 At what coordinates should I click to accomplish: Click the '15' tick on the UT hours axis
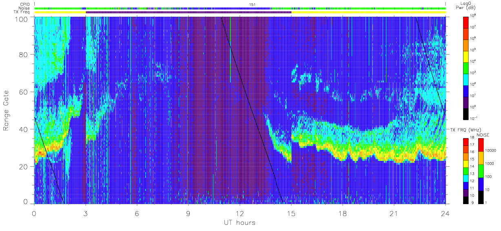[x=291, y=213]
